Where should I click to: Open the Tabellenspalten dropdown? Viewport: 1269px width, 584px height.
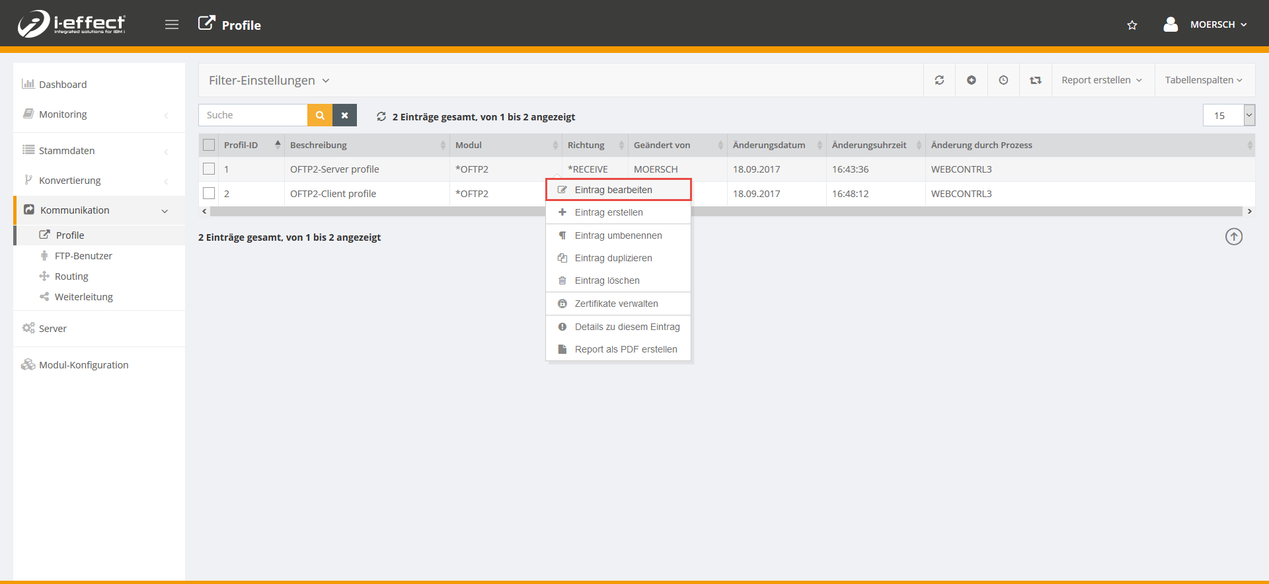(x=1204, y=80)
